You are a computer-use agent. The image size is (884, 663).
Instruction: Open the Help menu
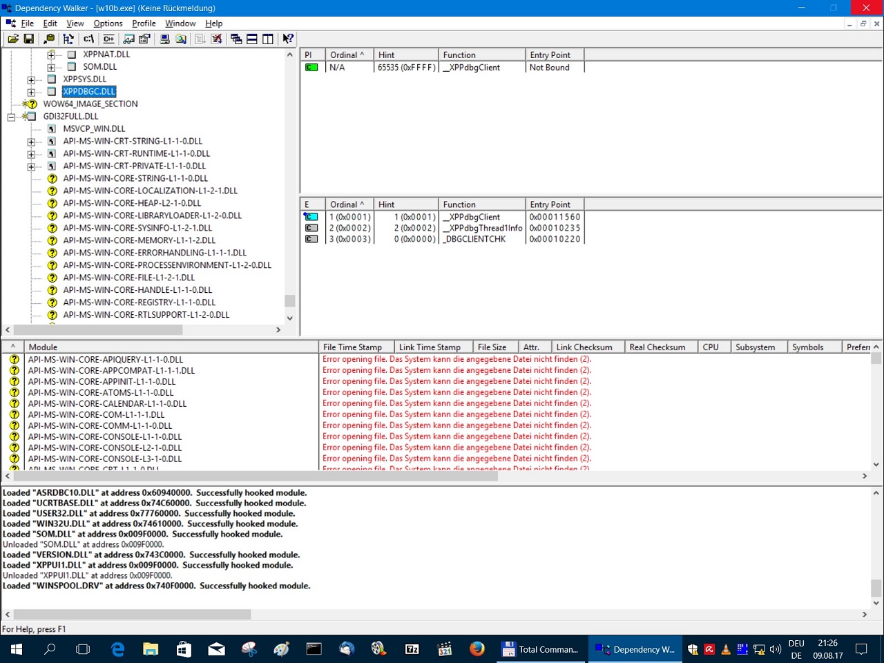(x=214, y=23)
